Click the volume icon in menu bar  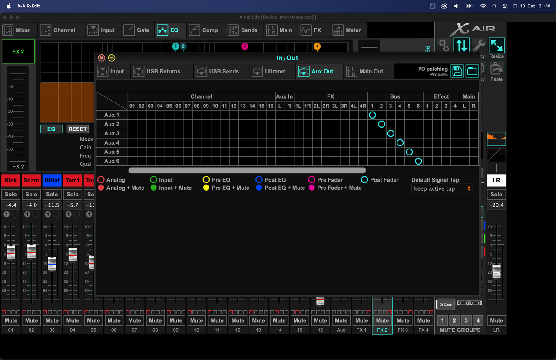pos(457,6)
